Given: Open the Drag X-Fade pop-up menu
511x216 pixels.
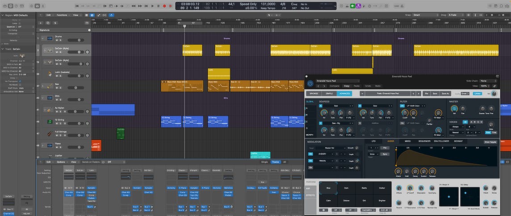Looking at the screenshot, I should 456,15.
